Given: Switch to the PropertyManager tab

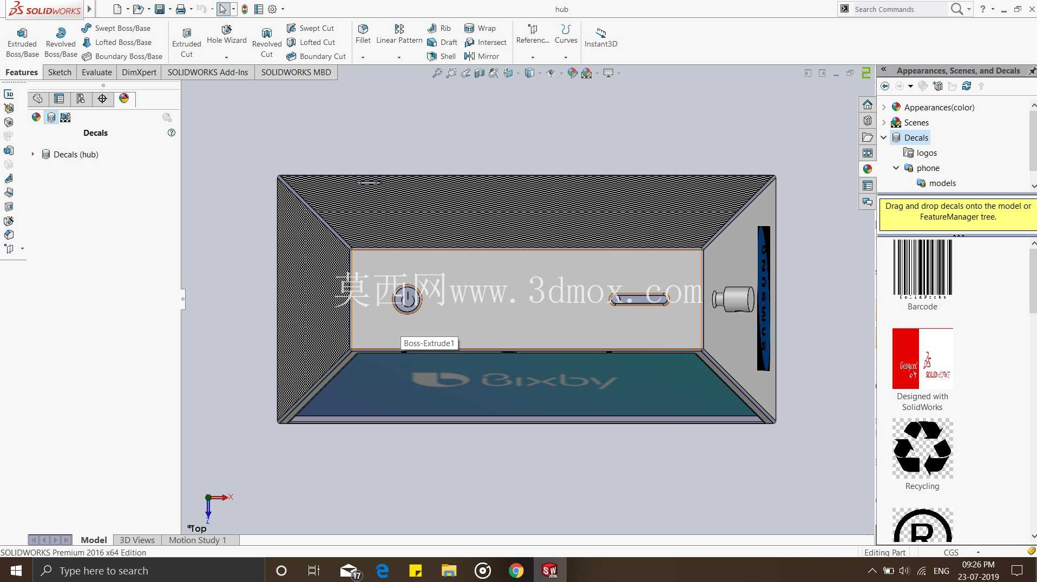Looking at the screenshot, I should pyautogui.click(x=59, y=98).
